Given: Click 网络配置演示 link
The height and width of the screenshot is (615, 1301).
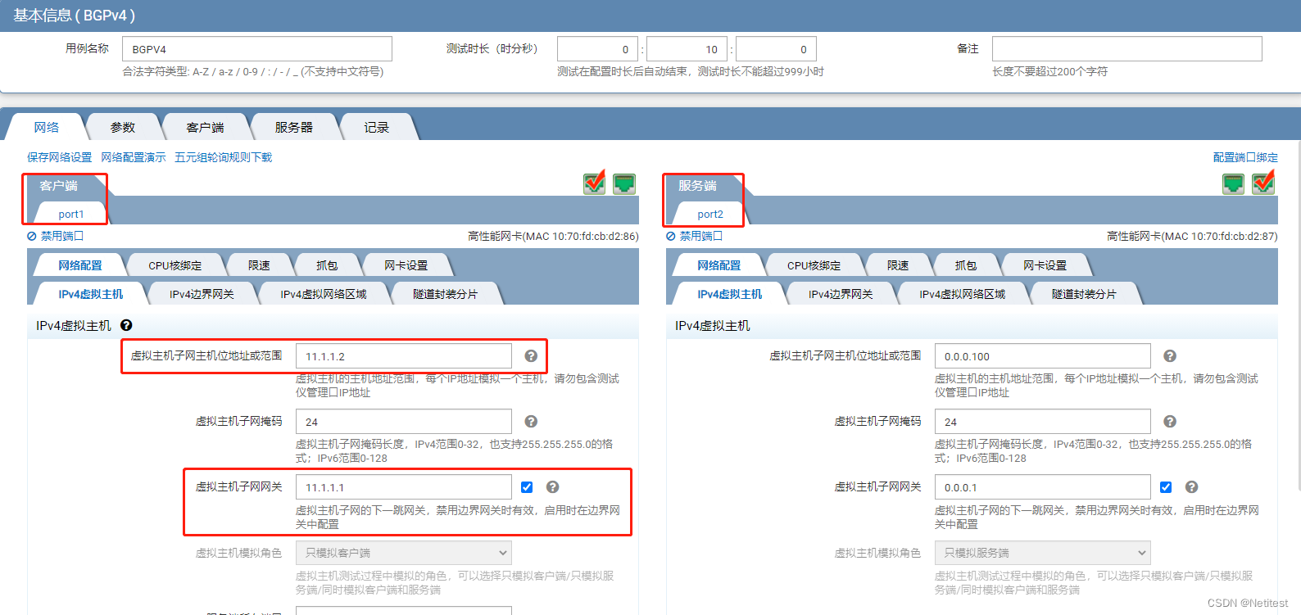Looking at the screenshot, I should 134,157.
